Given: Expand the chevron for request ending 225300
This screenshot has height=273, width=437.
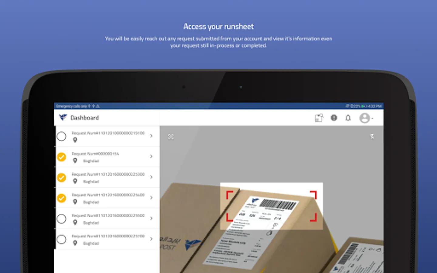Looking at the screenshot, I should pyautogui.click(x=151, y=177).
